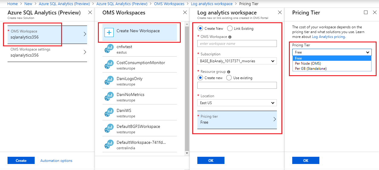
Task: Select the Create New workspace radio button
Action: pos(200,28)
